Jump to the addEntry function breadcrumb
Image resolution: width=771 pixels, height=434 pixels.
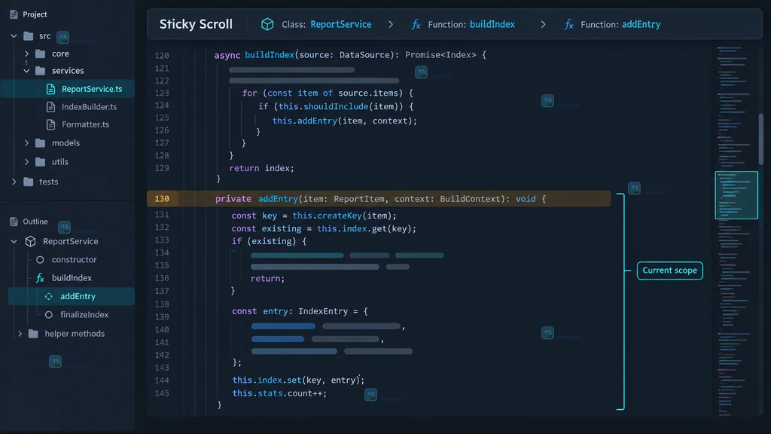tap(641, 25)
